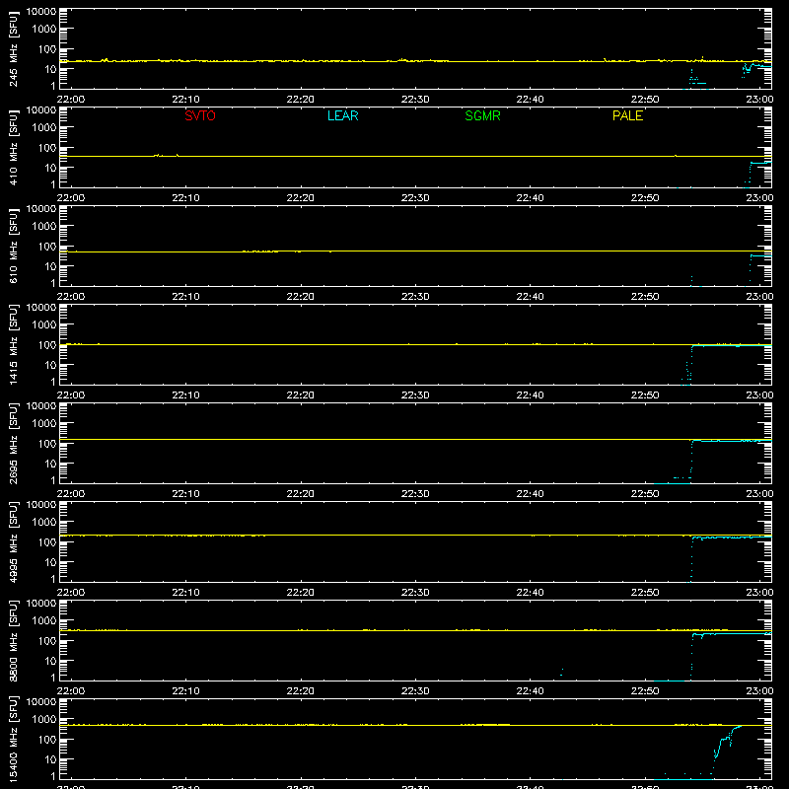Click 22:20 time label below 4995 MHz plot
This screenshot has width=789, height=789.
pyautogui.click(x=301, y=593)
